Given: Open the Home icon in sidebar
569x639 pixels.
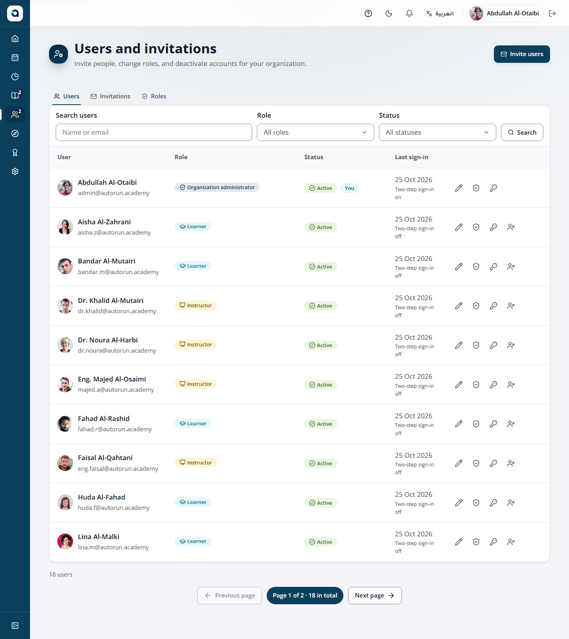Looking at the screenshot, I should [x=15, y=39].
